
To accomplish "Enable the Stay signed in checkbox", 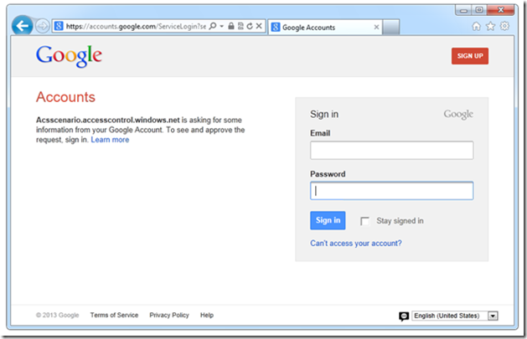I will coord(364,221).
